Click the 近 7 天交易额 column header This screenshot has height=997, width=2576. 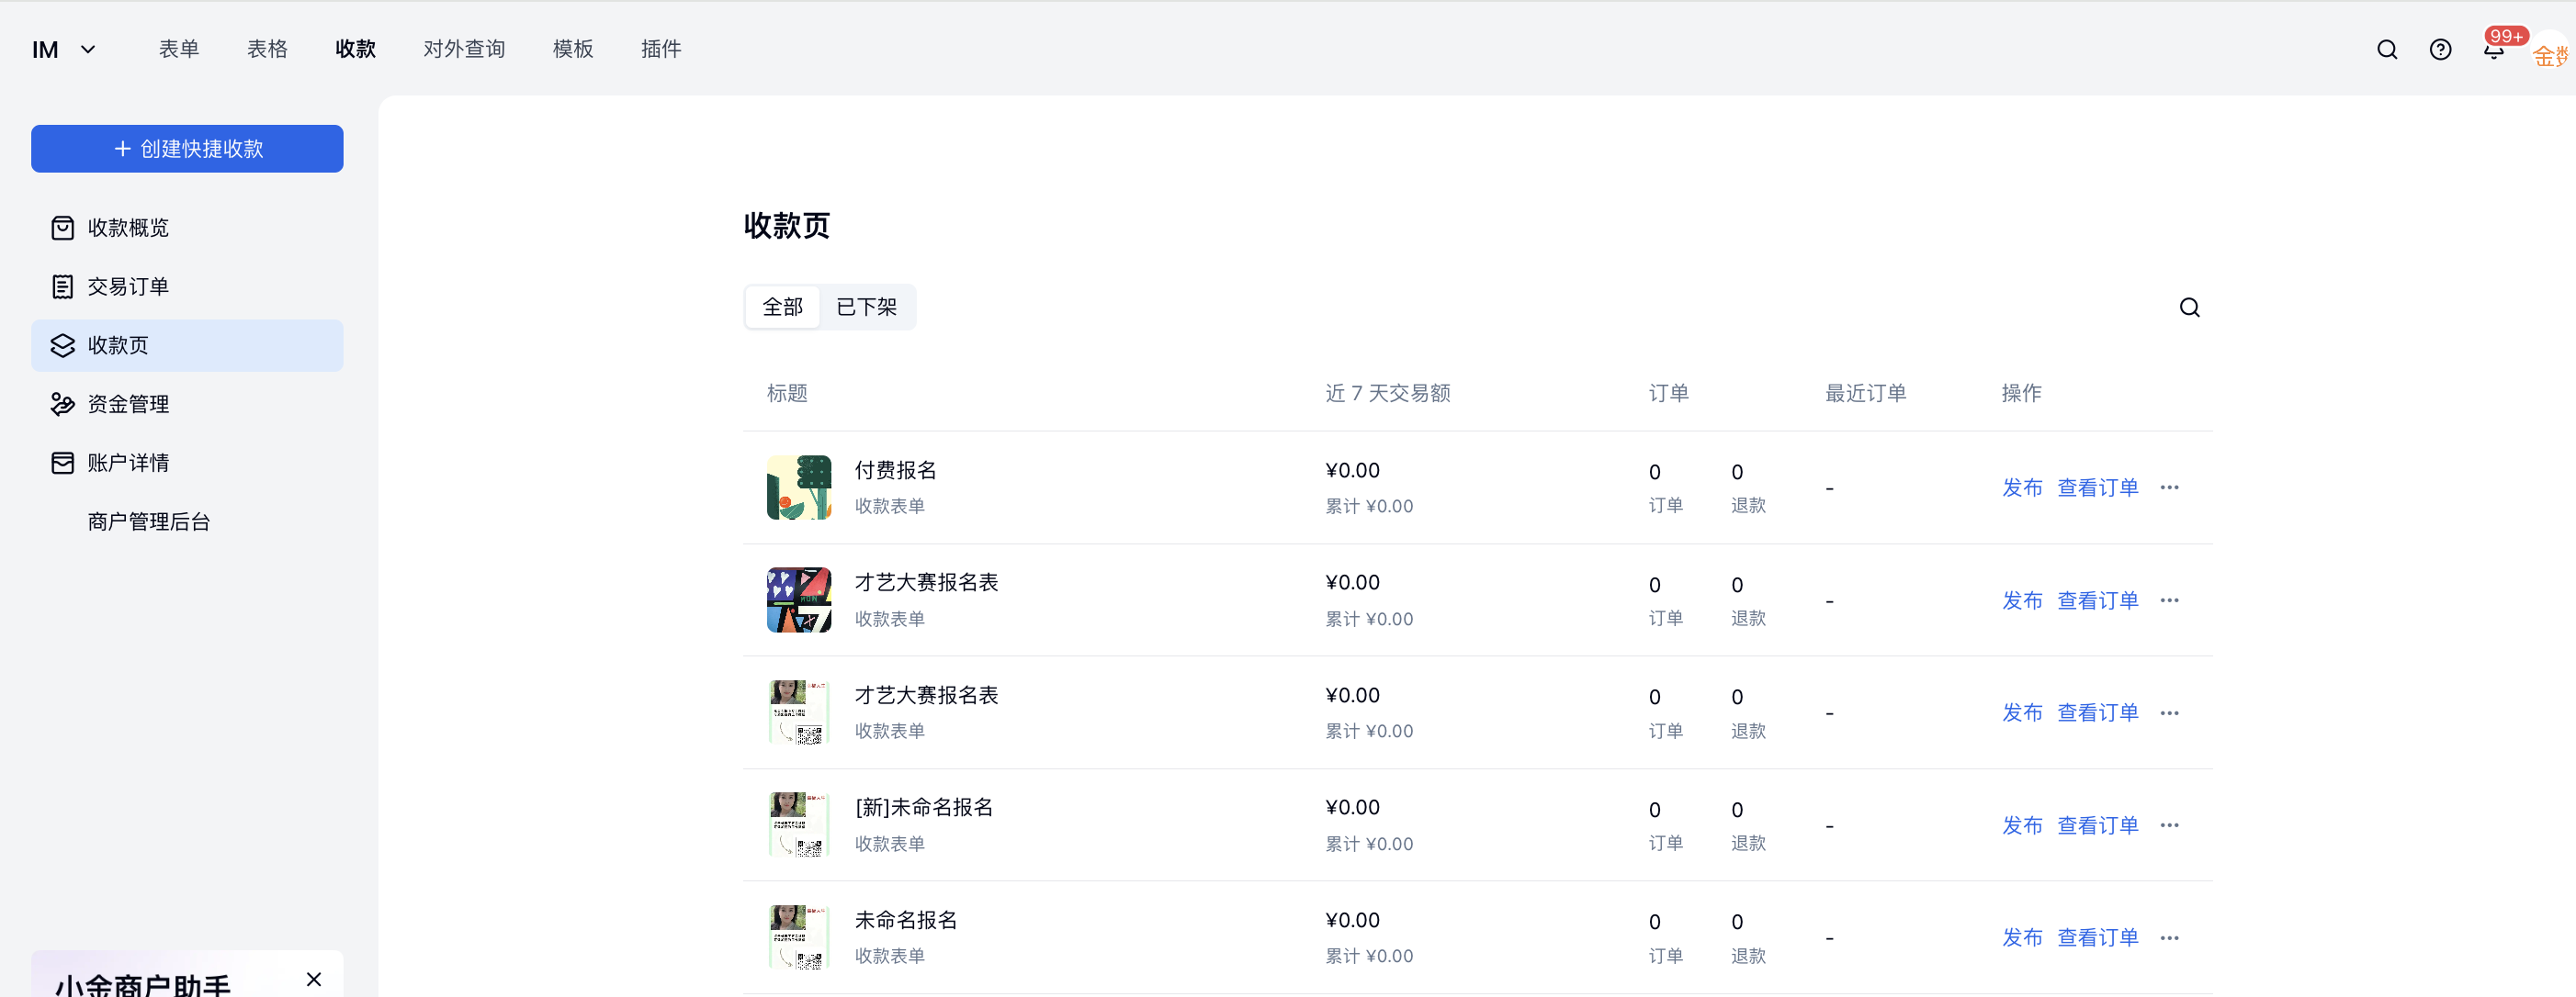(1387, 394)
